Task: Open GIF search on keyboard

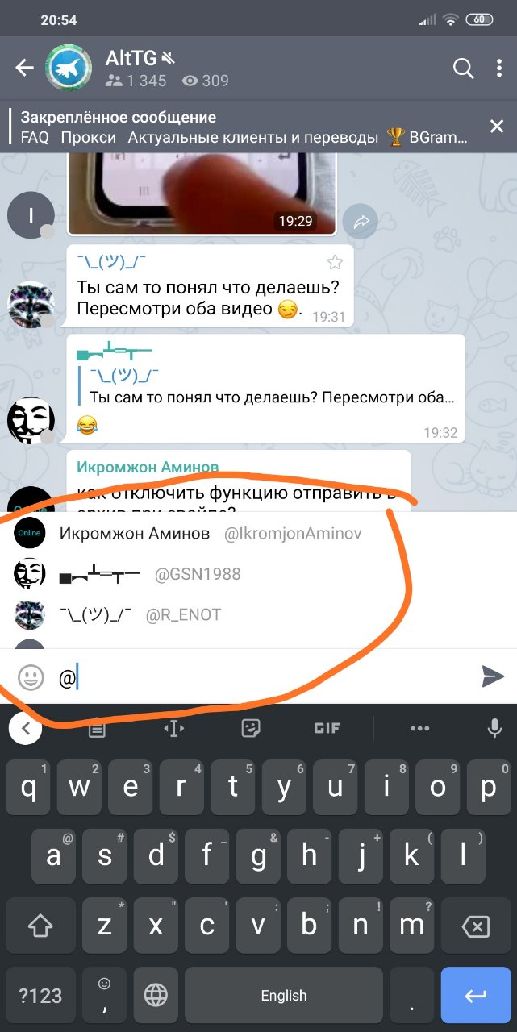Action: click(x=327, y=728)
